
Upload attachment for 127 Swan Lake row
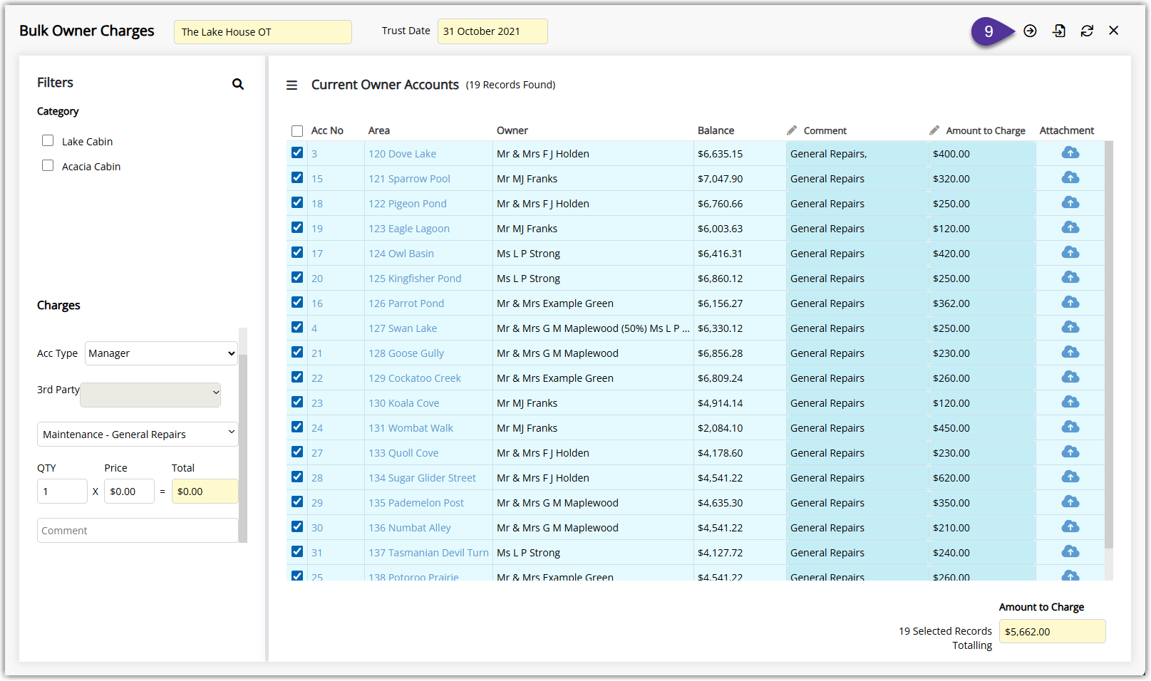point(1070,327)
